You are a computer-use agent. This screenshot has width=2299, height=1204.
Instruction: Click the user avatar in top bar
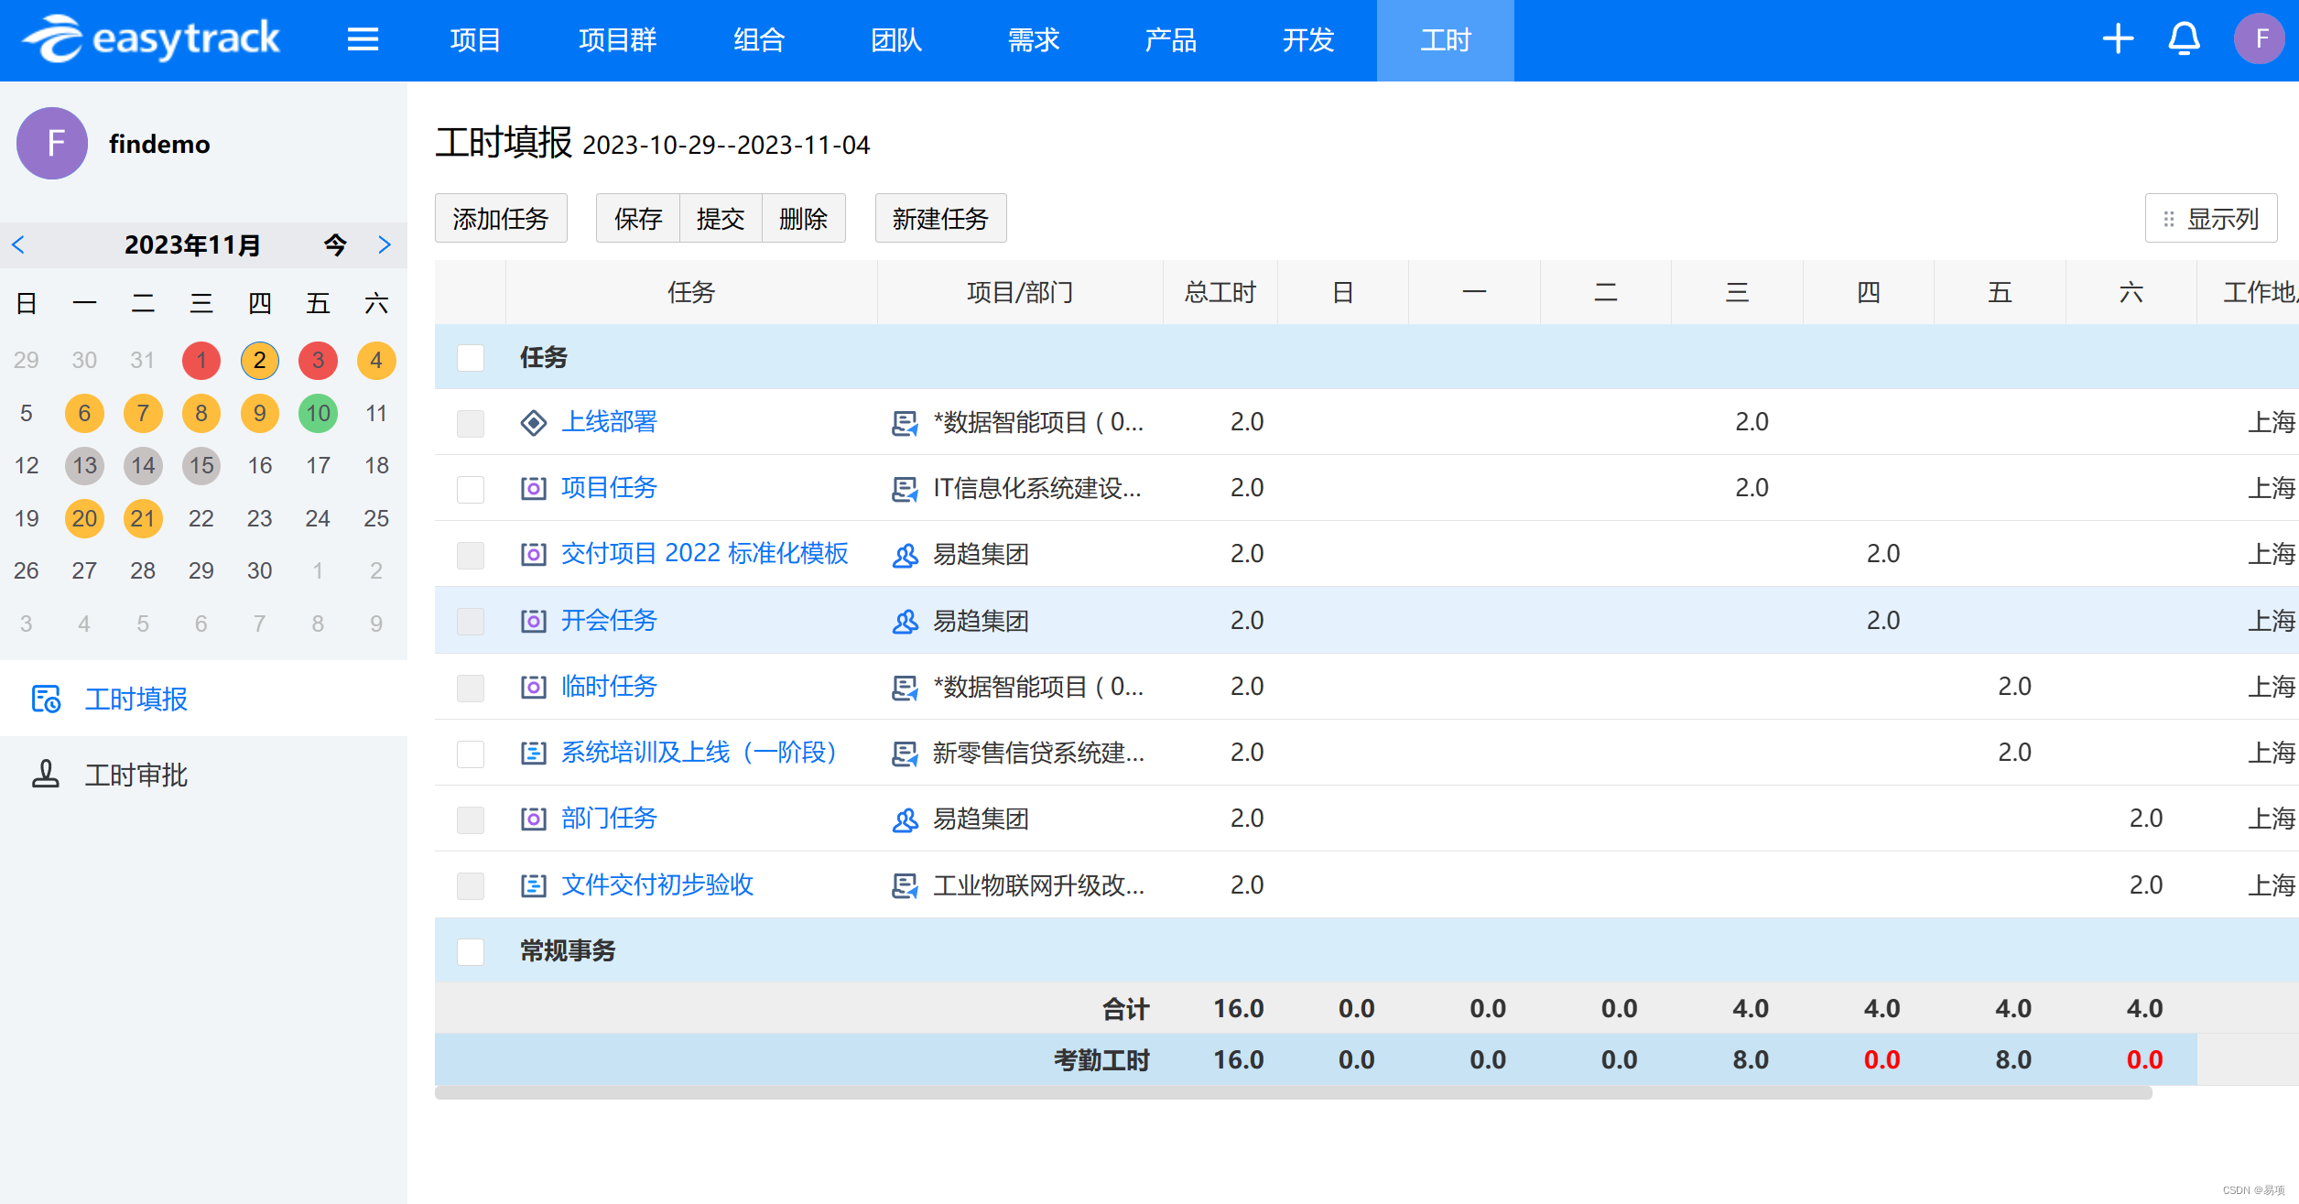(x=2260, y=38)
